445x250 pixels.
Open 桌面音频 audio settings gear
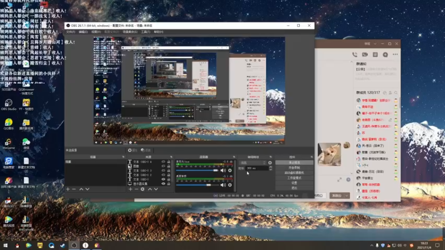[x=230, y=185]
